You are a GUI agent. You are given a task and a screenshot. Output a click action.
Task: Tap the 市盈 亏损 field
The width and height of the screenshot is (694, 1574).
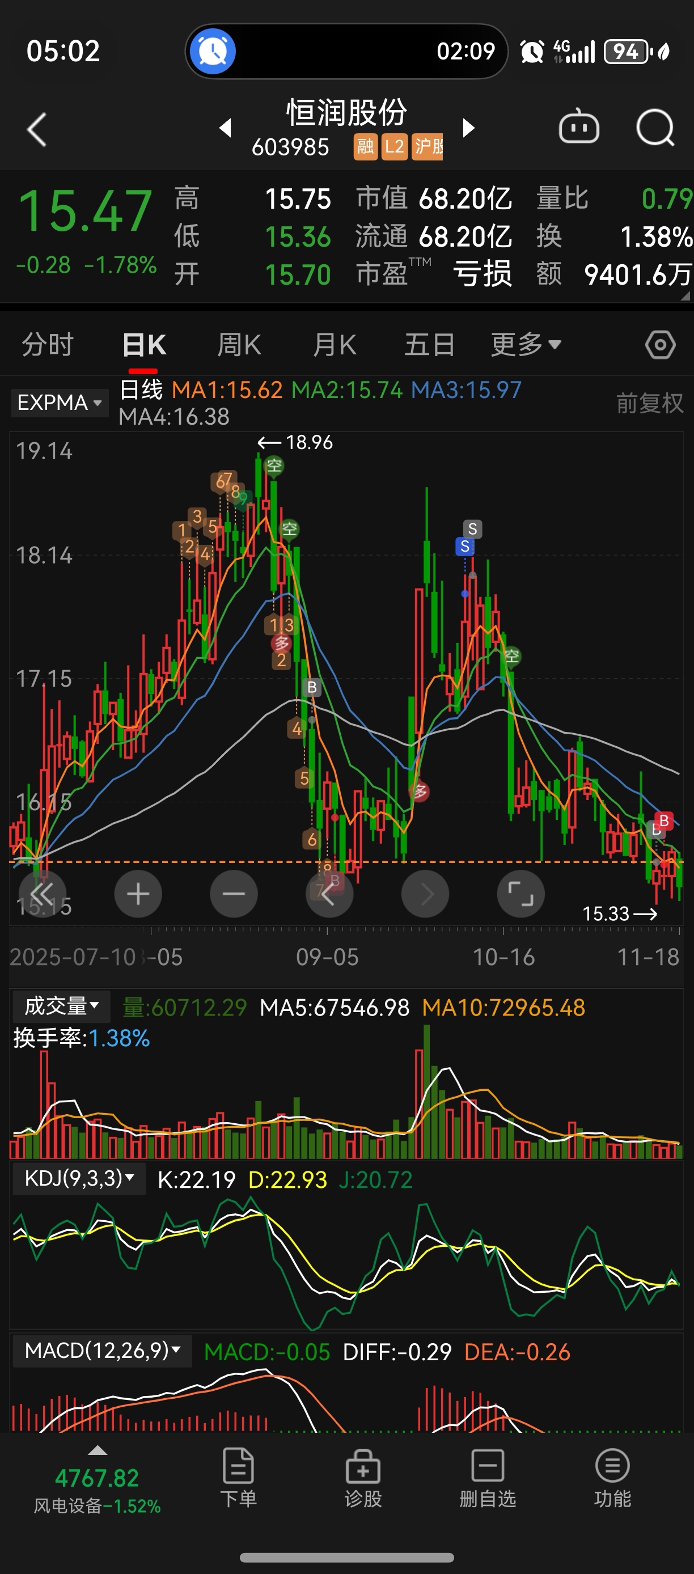click(434, 274)
